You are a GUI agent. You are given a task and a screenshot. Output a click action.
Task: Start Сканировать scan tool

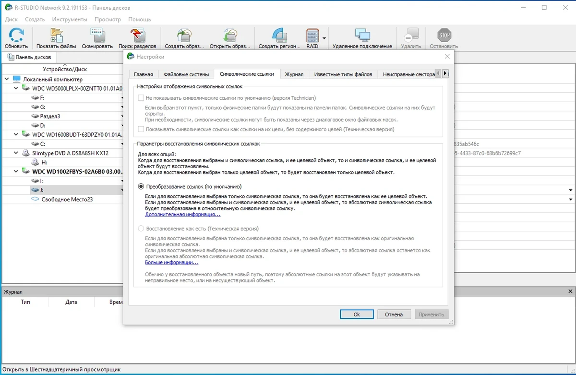point(97,35)
